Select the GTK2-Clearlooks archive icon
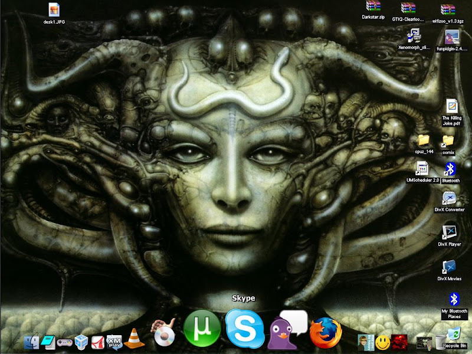This screenshot has height=354, width=472. pyautogui.click(x=408, y=12)
